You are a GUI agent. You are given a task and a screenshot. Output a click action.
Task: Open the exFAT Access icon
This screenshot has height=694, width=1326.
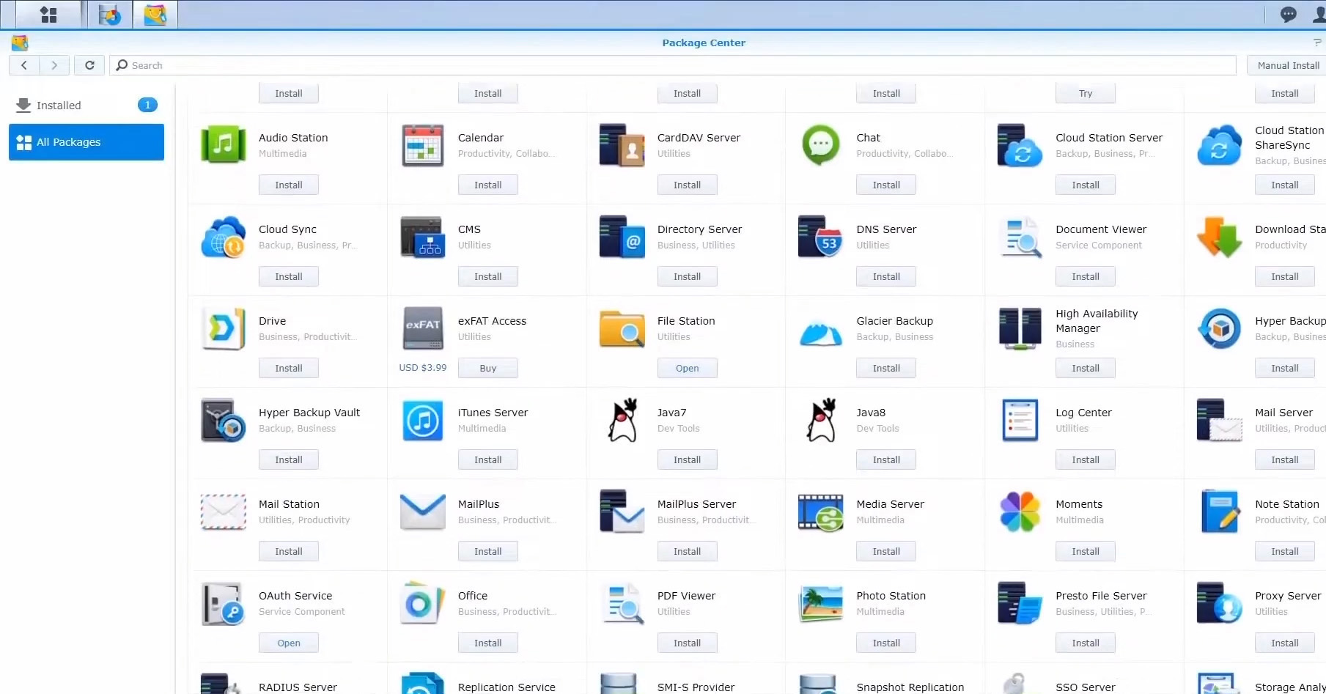(x=423, y=328)
